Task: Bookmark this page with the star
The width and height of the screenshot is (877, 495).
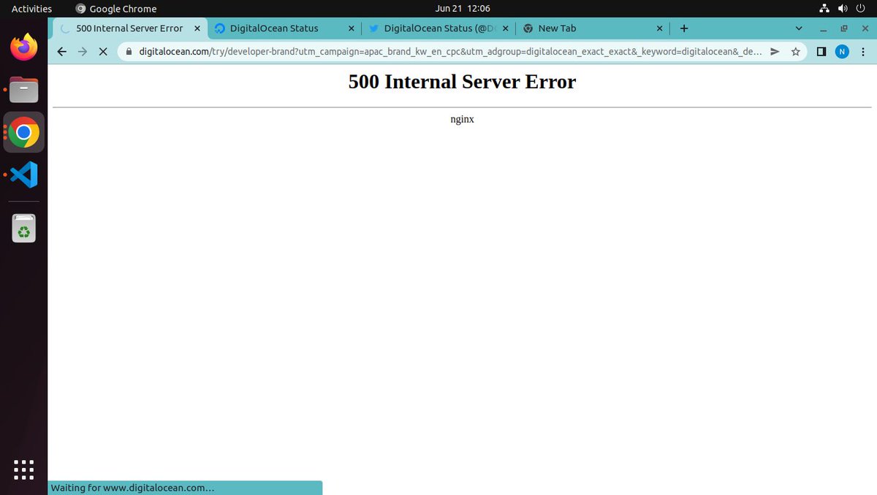Action: (796, 52)
